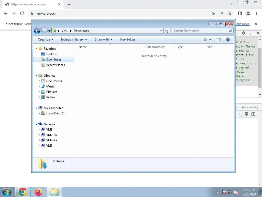Click the Search Downloads field
Viewport: 262px width, 197px height.
(x=200, y=31)
